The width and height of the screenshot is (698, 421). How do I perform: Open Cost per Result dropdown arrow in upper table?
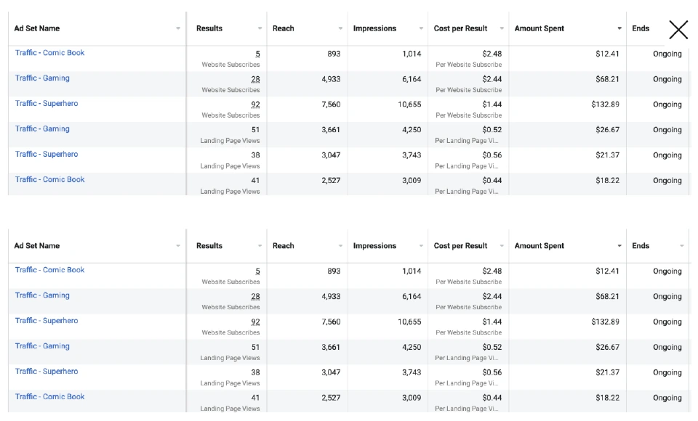tap(502, 28)
